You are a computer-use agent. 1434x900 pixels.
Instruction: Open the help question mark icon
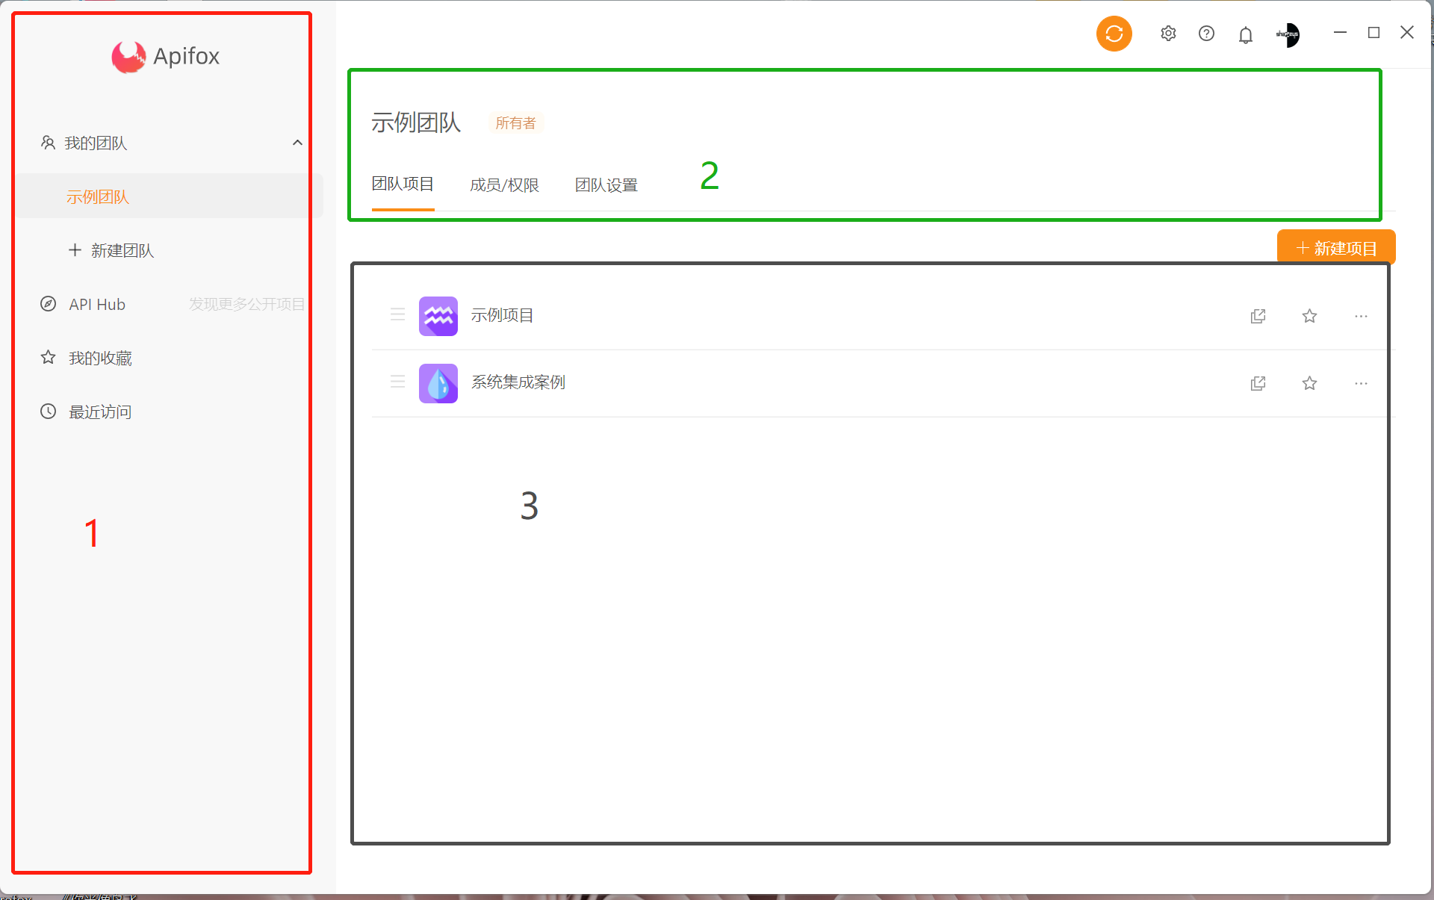tap(1206, 34)
